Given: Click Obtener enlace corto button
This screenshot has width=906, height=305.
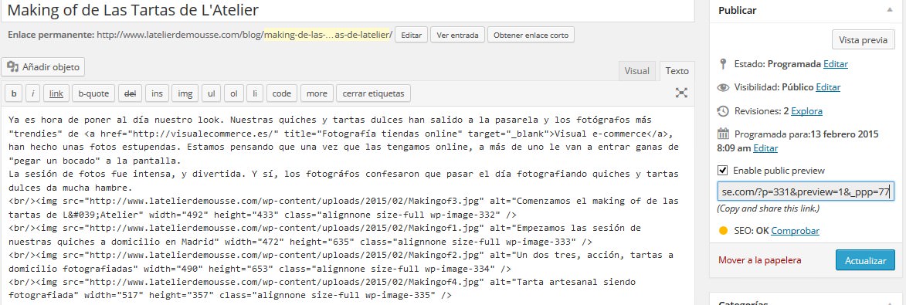Looking at the screenshot, I should [x=531, y=36].
